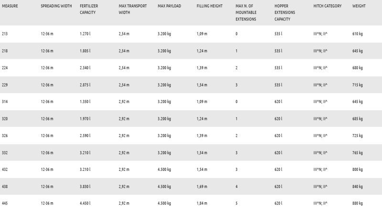Select measure 213 row label
The image size is (382, 210).
tap(5, 34)
